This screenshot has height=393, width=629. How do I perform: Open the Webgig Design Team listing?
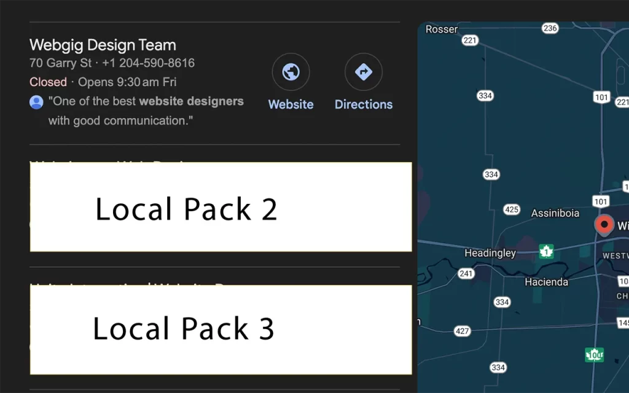pyautogui.click(x=103, y=45)
